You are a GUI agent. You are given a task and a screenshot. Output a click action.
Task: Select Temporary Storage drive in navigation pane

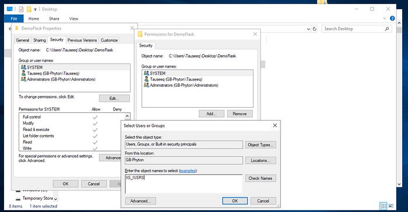tap(34, 198)
